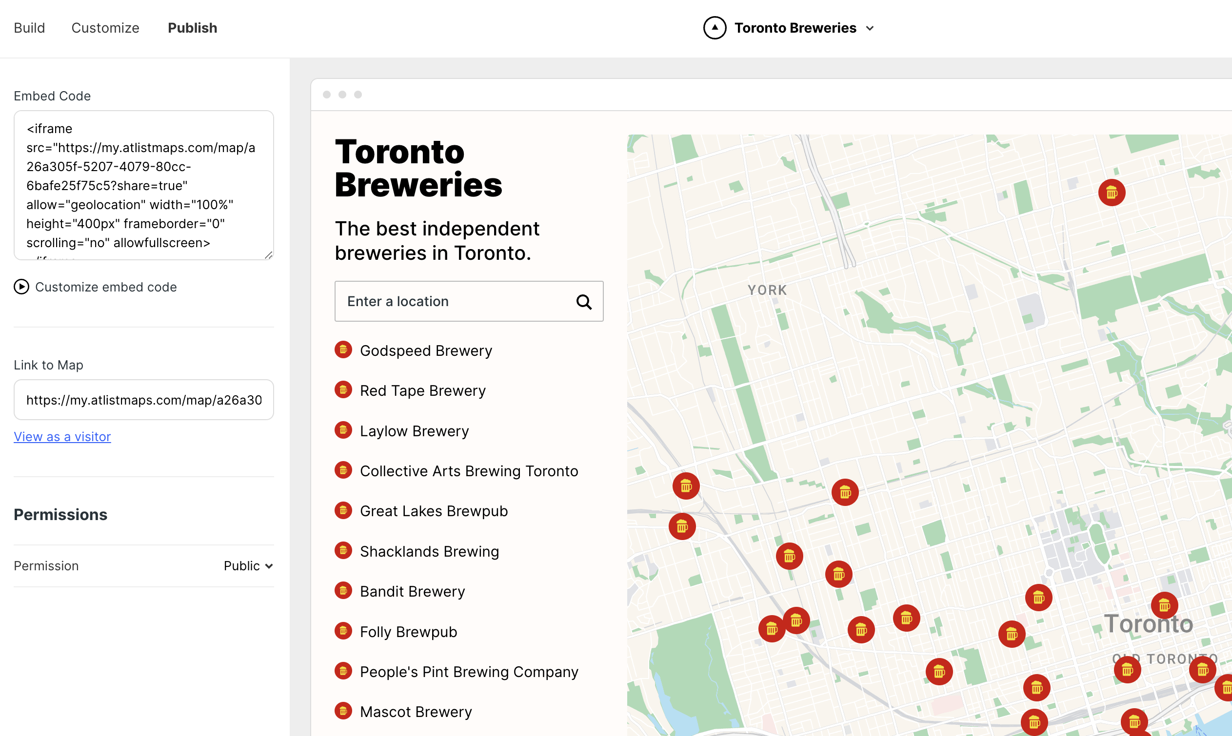
Task: Open the View as a visitor link
Action: (62, 436)
